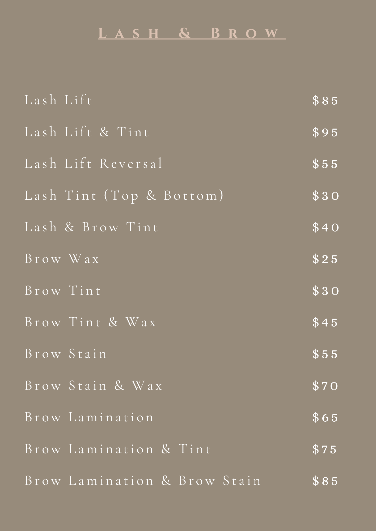
Task: Select the Lash Lift service name
Action: [x=58, y=100]
